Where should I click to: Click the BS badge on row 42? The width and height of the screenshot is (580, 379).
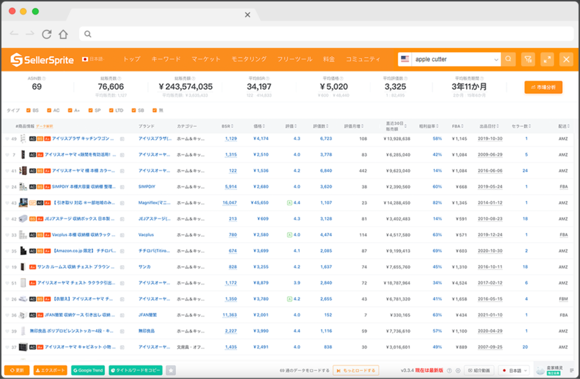[32, 219]
